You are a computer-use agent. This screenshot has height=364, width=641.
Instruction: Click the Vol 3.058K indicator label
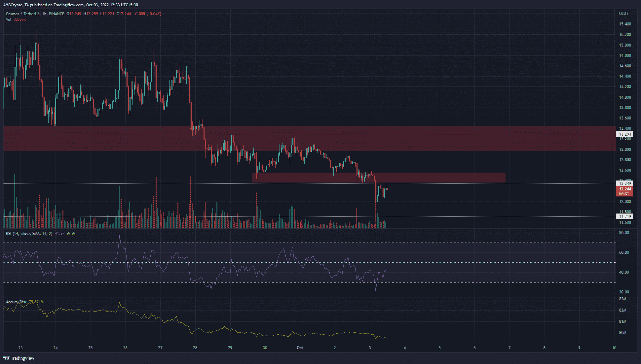[16, 19]
